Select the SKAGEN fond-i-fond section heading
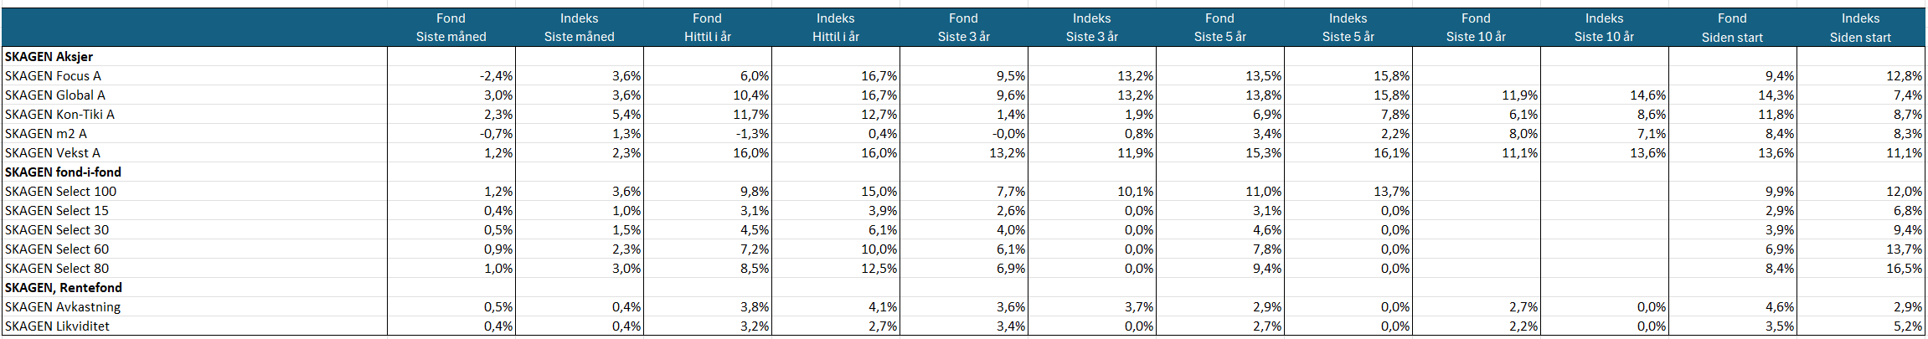This screenshot has height=339, width=1928. click(x=63, y=172)
